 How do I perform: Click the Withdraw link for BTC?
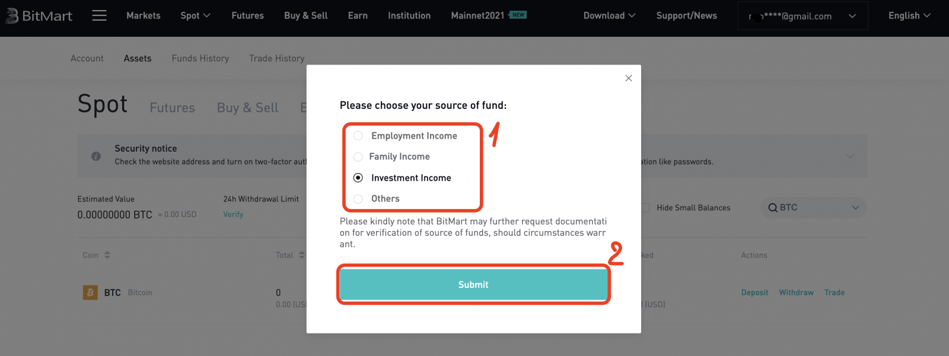pos(796,293)
